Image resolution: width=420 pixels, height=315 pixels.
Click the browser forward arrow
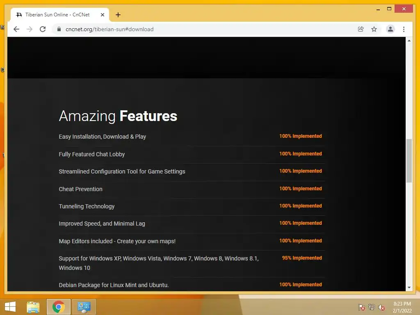tap(30, 29)
